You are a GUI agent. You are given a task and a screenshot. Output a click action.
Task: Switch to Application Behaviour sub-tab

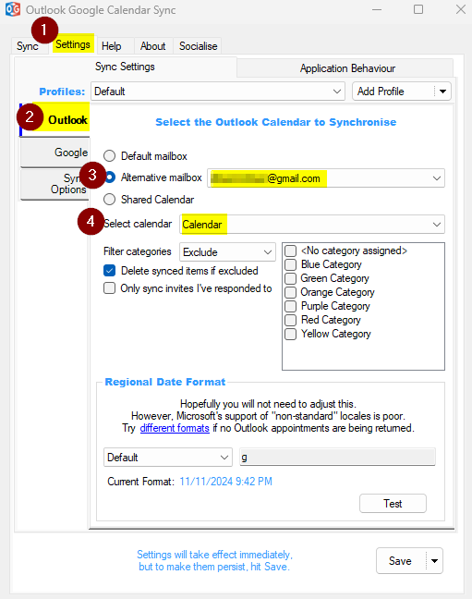pos(347,68)
